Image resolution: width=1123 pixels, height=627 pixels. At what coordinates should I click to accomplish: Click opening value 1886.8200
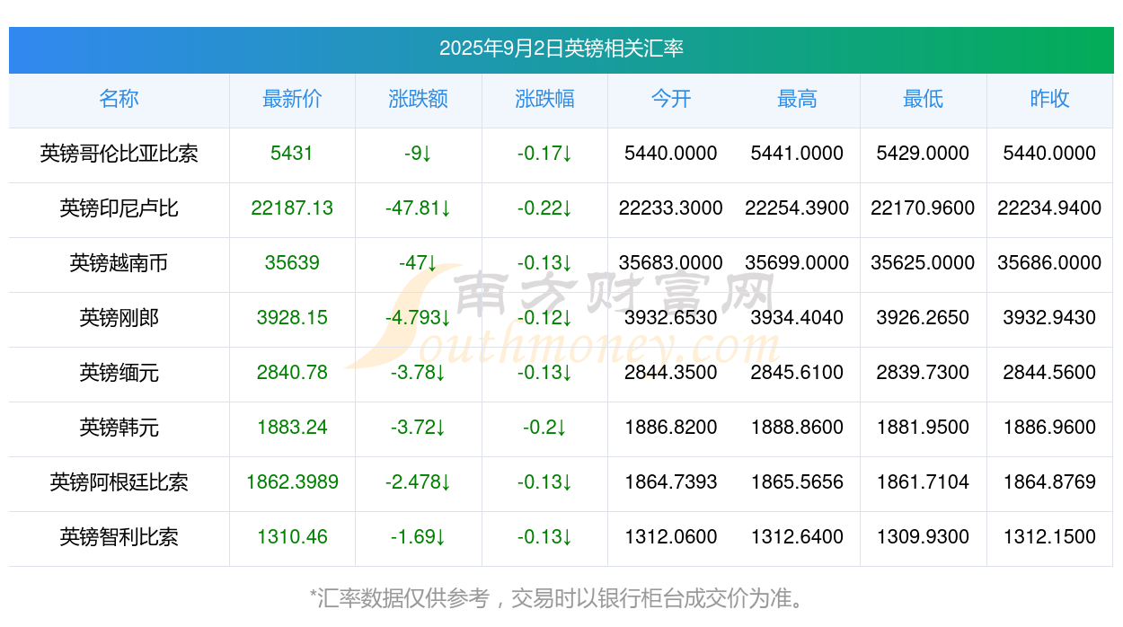coord(671,428)
